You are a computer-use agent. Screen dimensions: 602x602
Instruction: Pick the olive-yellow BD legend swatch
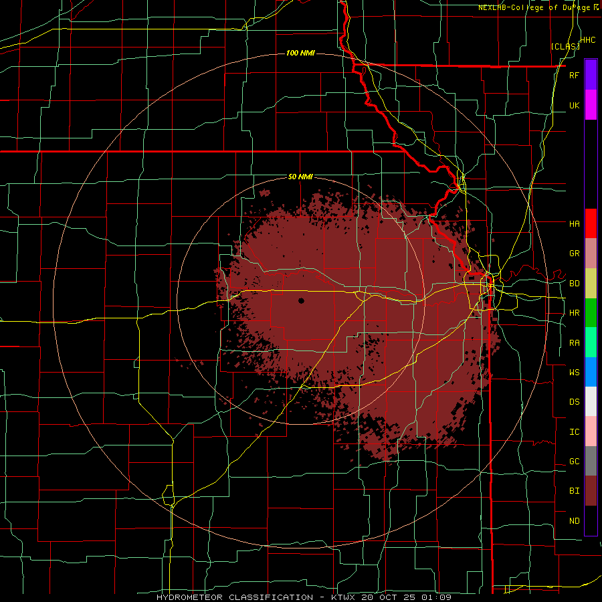[591, 284]
